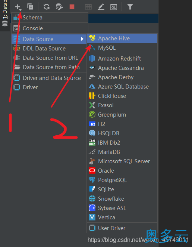Choose Snowflake data source

coord(122,199)
